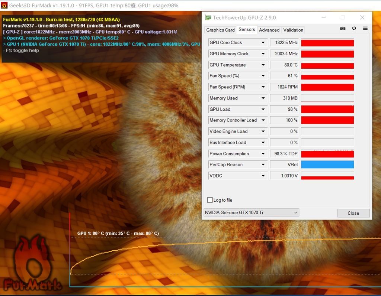Click the GPU Core Clock red graph
The height and width of the screenshot is (296, 381).
(x=327, y=43)
